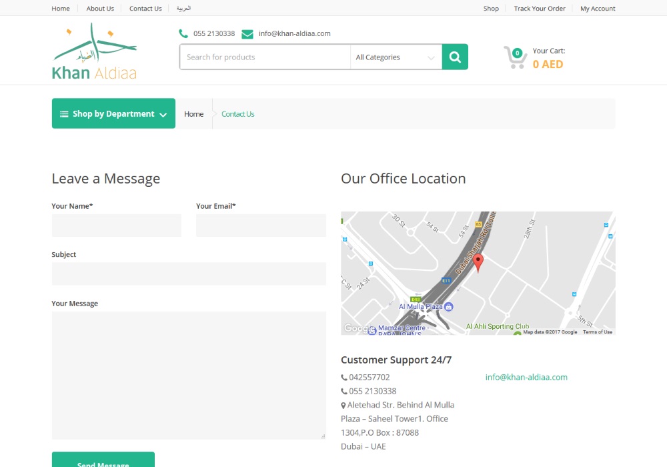The image size is (667, 467).
Task: Click the green envelope email icon
Action: [247, 33]
